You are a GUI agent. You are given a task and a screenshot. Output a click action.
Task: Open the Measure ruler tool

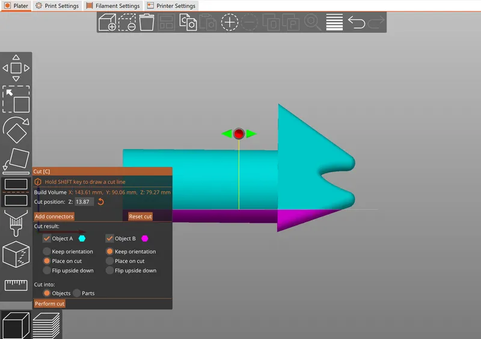pos(16,285)
